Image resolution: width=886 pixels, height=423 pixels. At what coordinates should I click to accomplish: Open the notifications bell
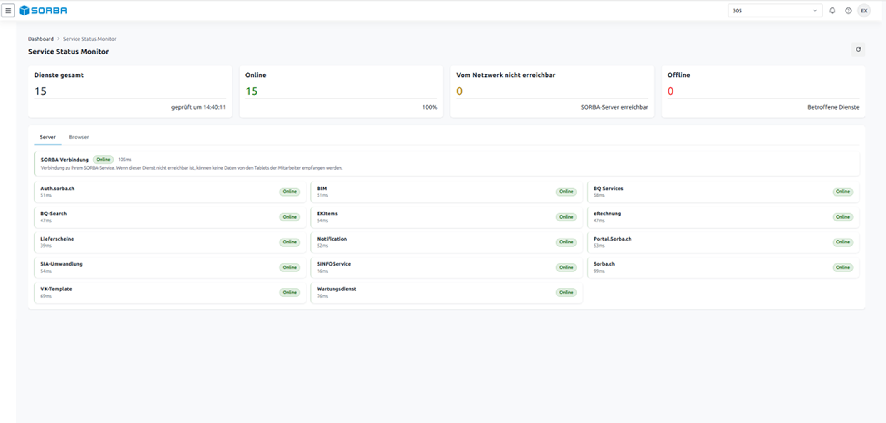click(832, 11)
